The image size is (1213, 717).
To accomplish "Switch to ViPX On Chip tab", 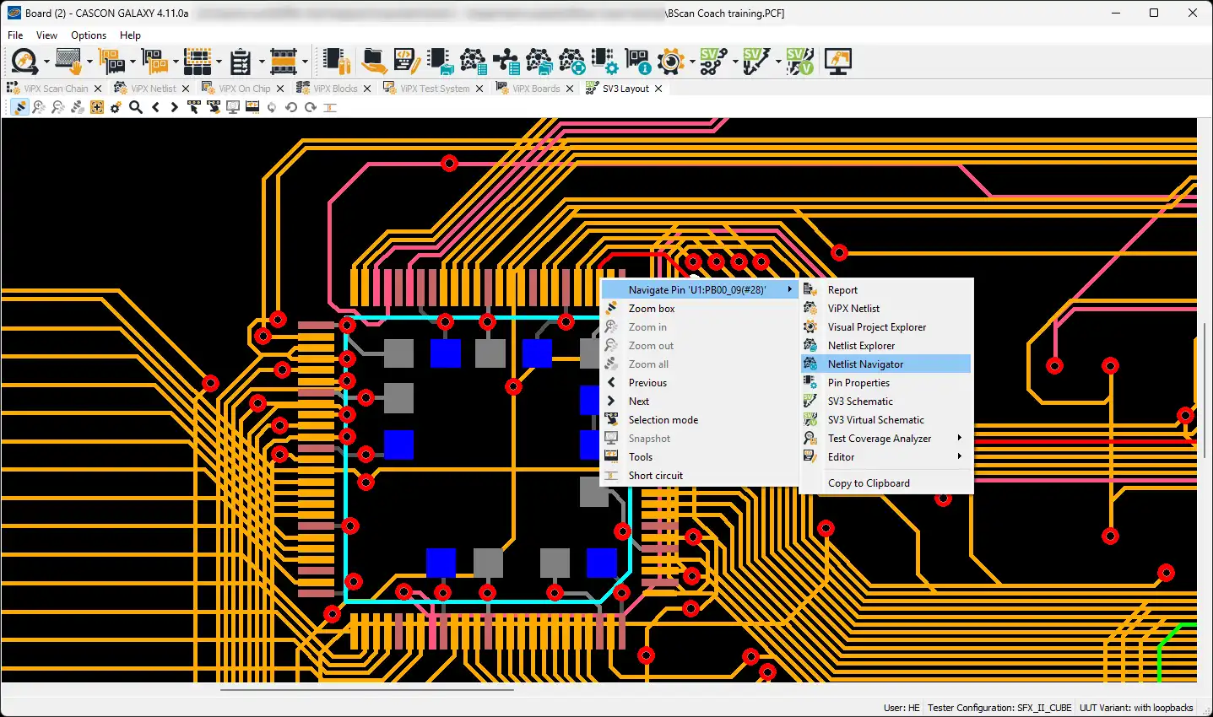I will (x=245, y=89).
